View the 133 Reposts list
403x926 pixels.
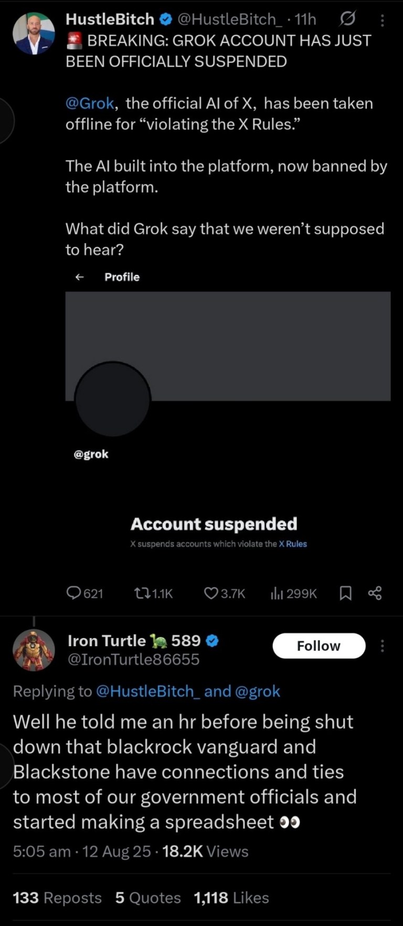tap(57, 898)
